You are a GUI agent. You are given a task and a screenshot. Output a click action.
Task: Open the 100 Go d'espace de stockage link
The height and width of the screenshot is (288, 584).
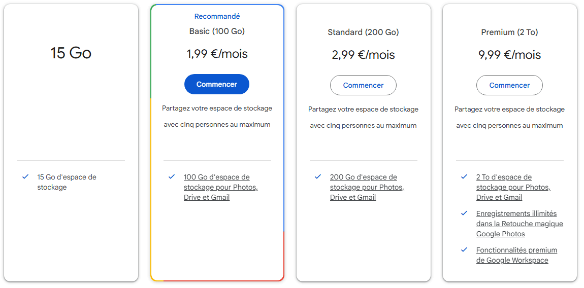pyautogui.click(x=220, y=187)
